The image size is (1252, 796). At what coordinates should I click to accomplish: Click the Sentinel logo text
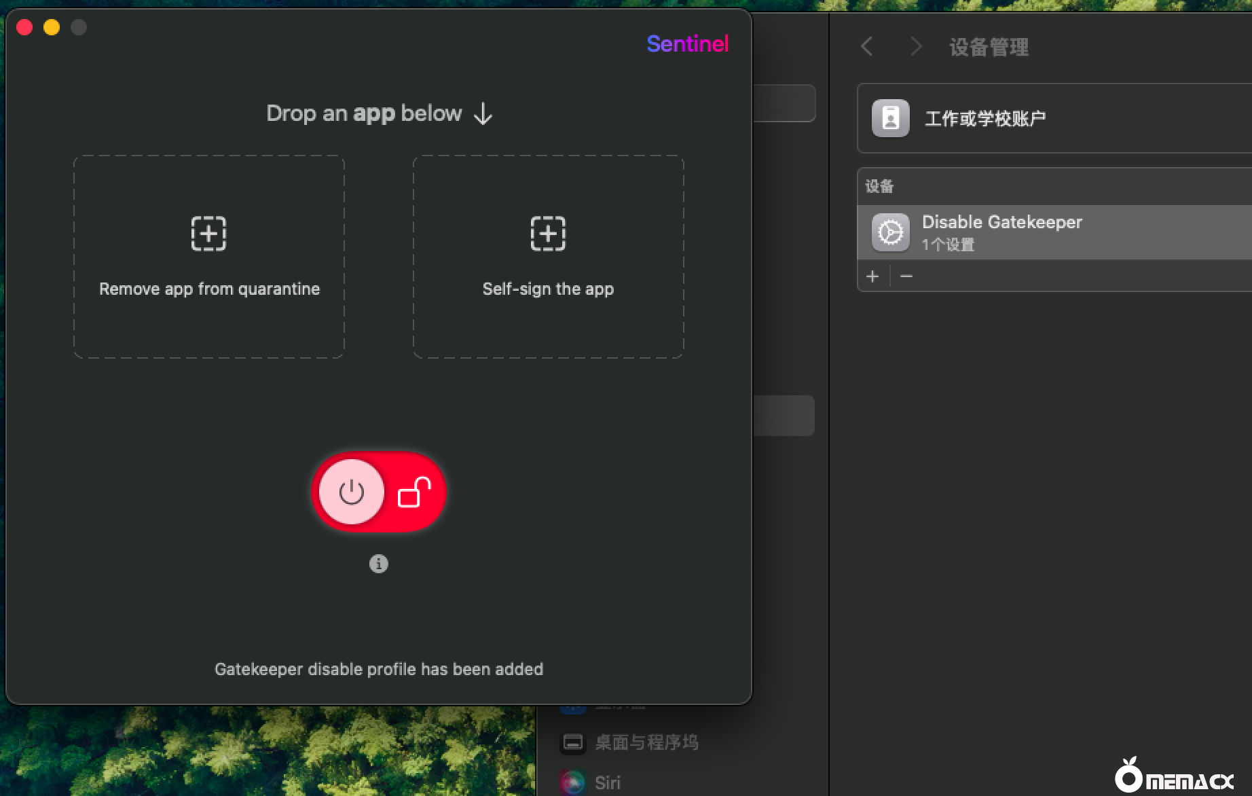(x=687, y=44)
